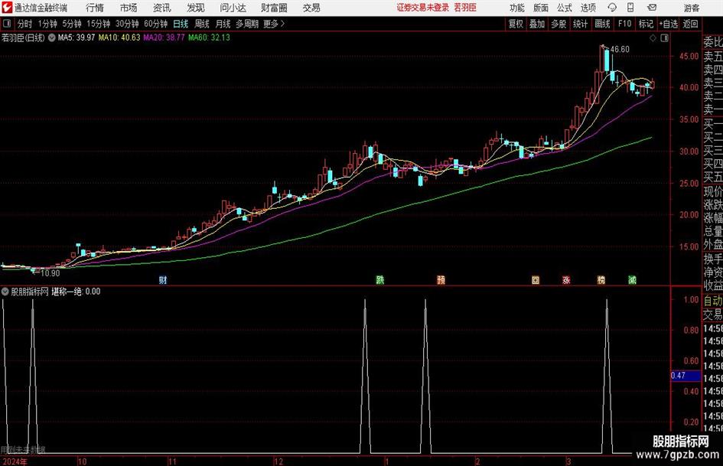Screen dimensions: 723x466
Task: Open the 预 event marker on chart
Action: coord(441,279)
